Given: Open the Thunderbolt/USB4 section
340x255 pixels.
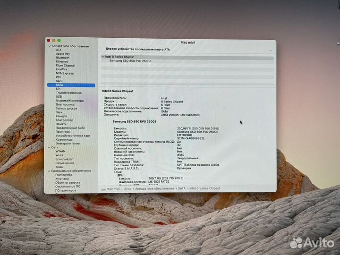Looking at the screenshot, I should tap(68, 93).
